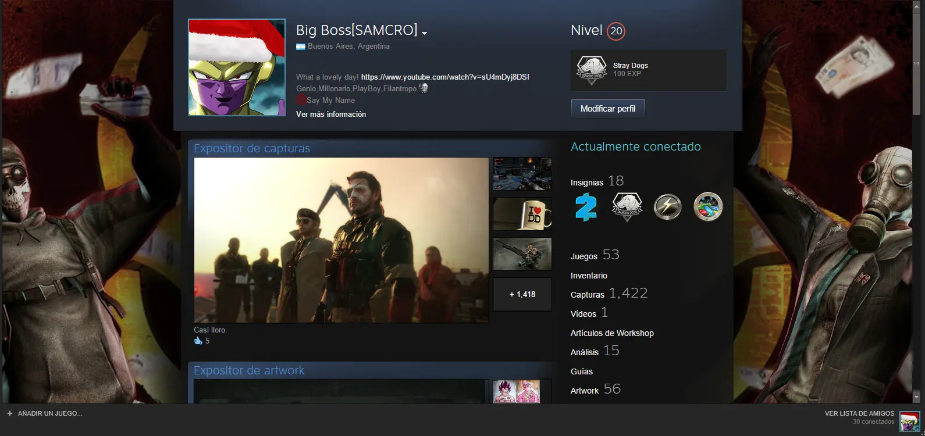The width and height of the screenshot is (925, 436).
Task: Click the Expositor de artwork header
Action: 249,370
